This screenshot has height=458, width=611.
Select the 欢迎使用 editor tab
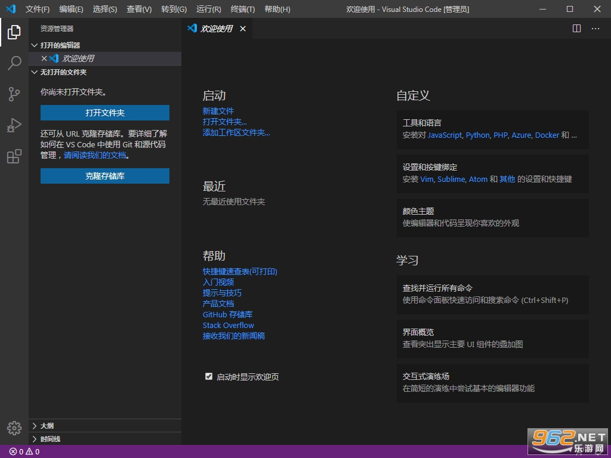(216, 29)
